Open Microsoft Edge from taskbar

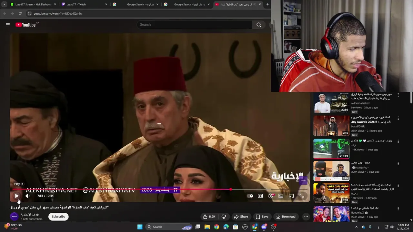click(x=226, y=227)
